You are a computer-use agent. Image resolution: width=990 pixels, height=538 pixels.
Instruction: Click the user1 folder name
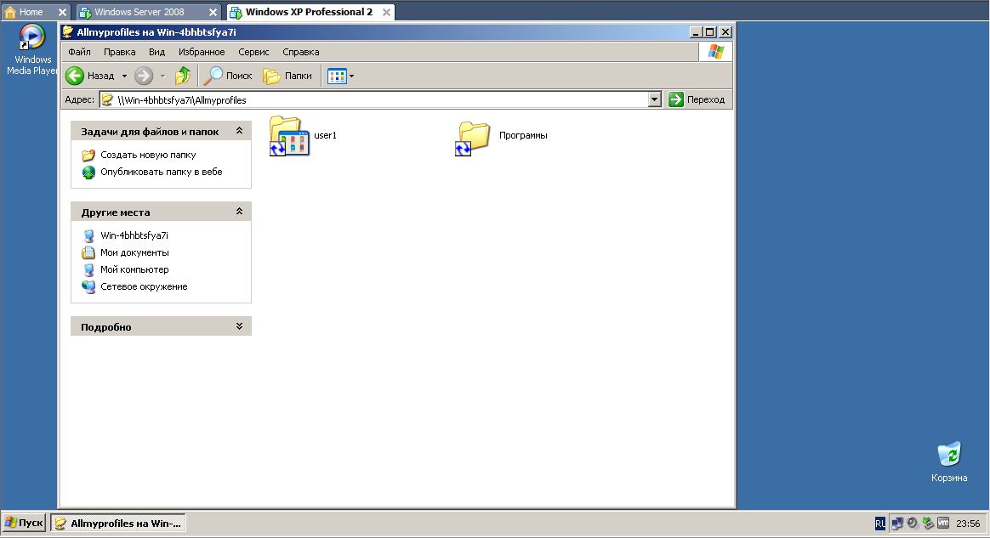pyautogui.click(x=325, y=135)
